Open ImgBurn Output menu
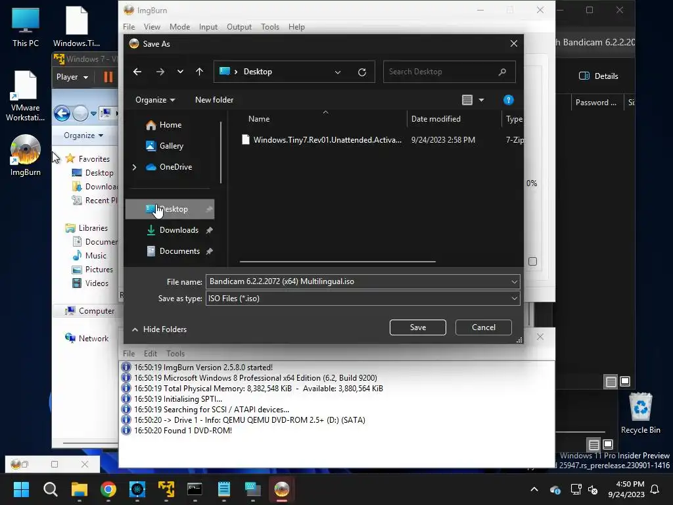673x505 pixels. click(x=239, y=26)
